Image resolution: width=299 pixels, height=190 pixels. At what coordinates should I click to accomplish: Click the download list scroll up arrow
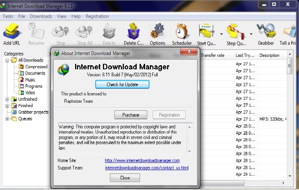click(x=290, y=54)
